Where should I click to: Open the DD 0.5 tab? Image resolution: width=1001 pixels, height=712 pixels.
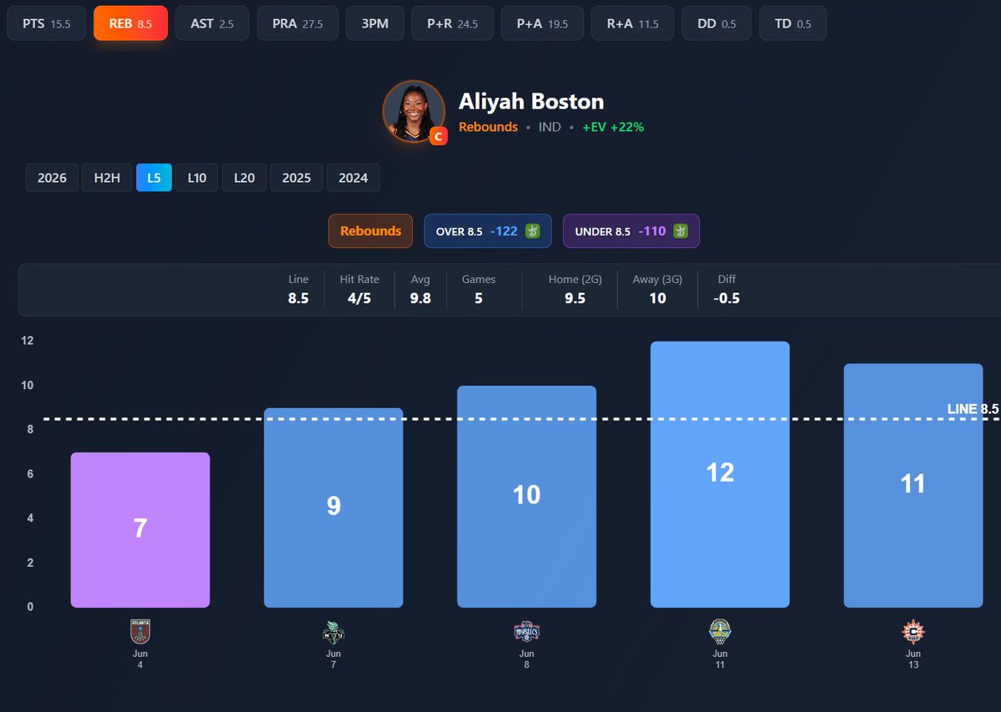tap(717, 23)
